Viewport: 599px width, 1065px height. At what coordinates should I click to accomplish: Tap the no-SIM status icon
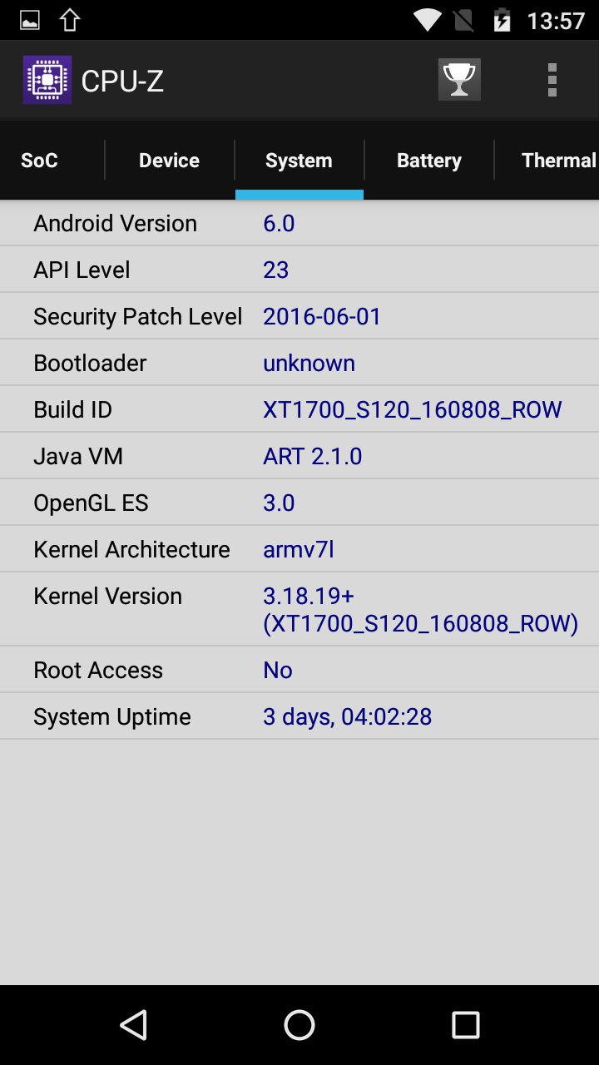(x=463, y=20)
